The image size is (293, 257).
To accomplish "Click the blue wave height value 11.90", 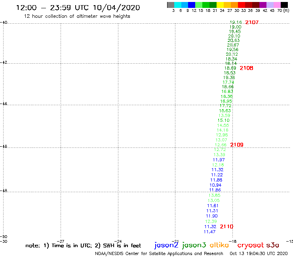I will click(212, 216).
